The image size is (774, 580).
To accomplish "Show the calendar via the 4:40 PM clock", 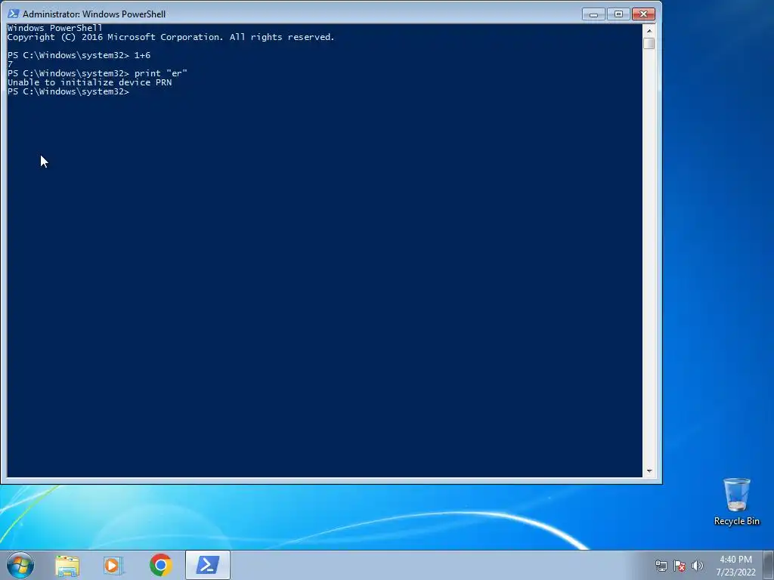I will (735, 560).
